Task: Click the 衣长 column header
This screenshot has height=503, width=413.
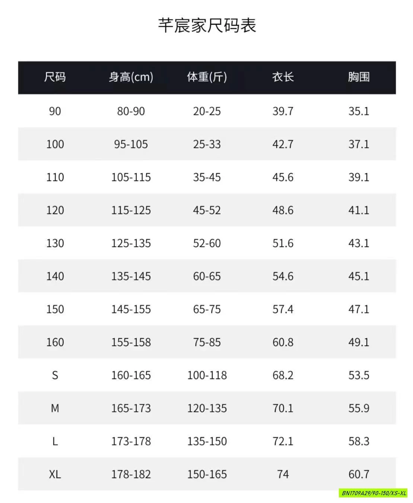Action: tap(283, 77)
